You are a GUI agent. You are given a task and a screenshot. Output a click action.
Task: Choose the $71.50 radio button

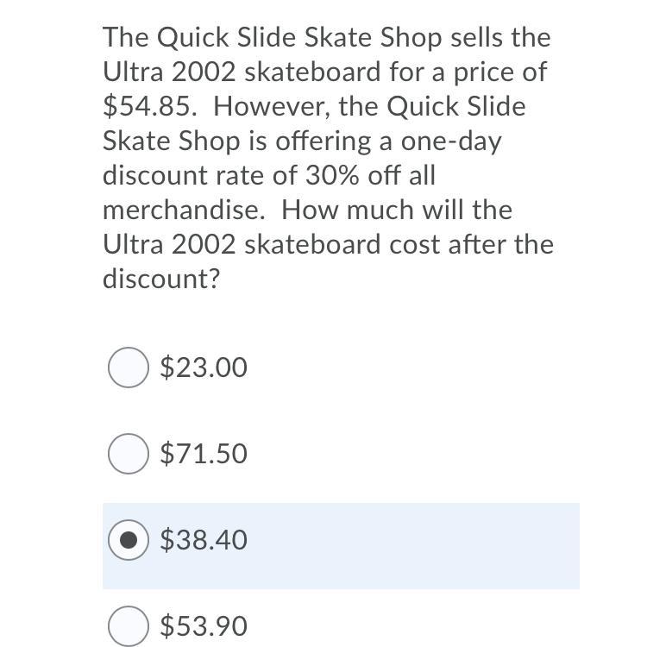point(129,454)
